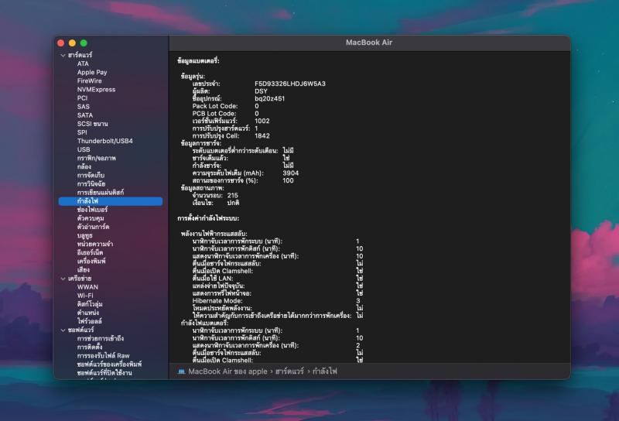The image size is (619, 421).
Task: Select หน่วยความจำ in the sidebar
Action: click(x=94, y=244)
